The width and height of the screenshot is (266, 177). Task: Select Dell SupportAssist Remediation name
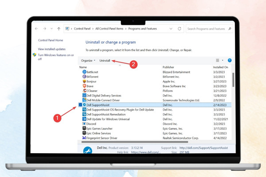[106, 115]
